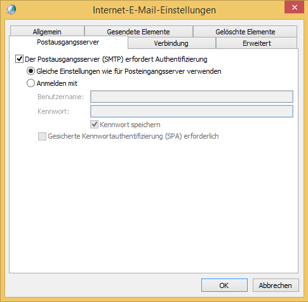Click the Abbrechen button
308x302 pixels.
coord(276,285)
